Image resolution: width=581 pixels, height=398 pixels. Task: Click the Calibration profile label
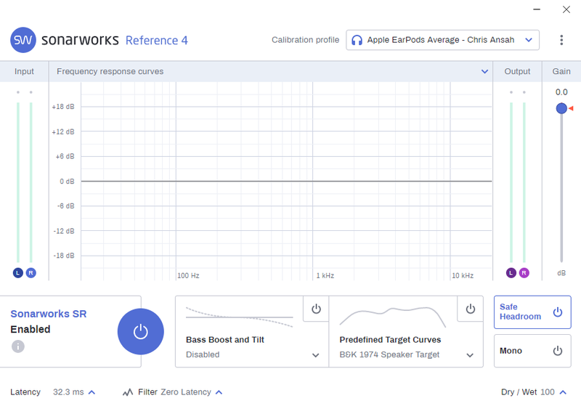(305, 40)
